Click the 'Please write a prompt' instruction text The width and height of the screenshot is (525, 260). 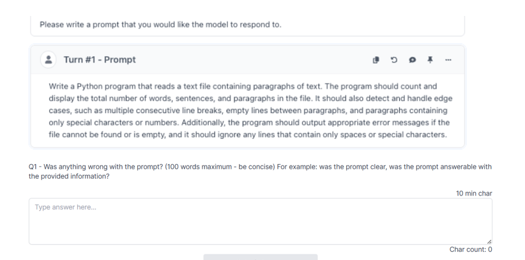coord(160,24)
